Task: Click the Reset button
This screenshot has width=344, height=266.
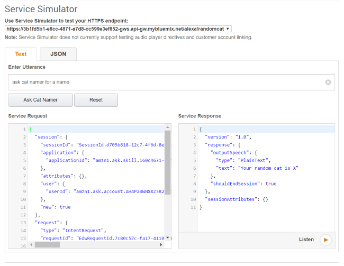Action: (x=96, y=100)
